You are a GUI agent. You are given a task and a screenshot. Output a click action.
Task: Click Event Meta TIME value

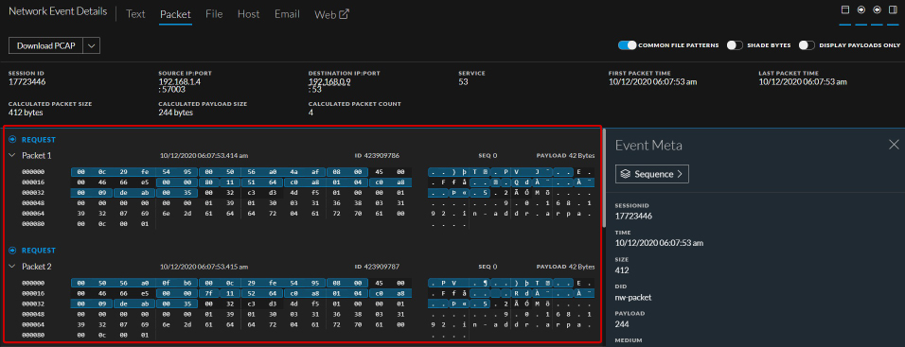(x=660, y=243)
